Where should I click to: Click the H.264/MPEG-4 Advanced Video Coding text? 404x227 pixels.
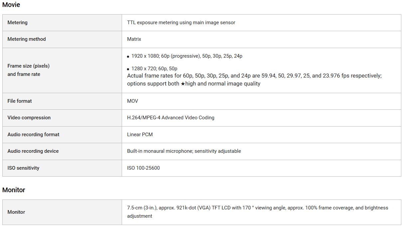pos(171,118)
